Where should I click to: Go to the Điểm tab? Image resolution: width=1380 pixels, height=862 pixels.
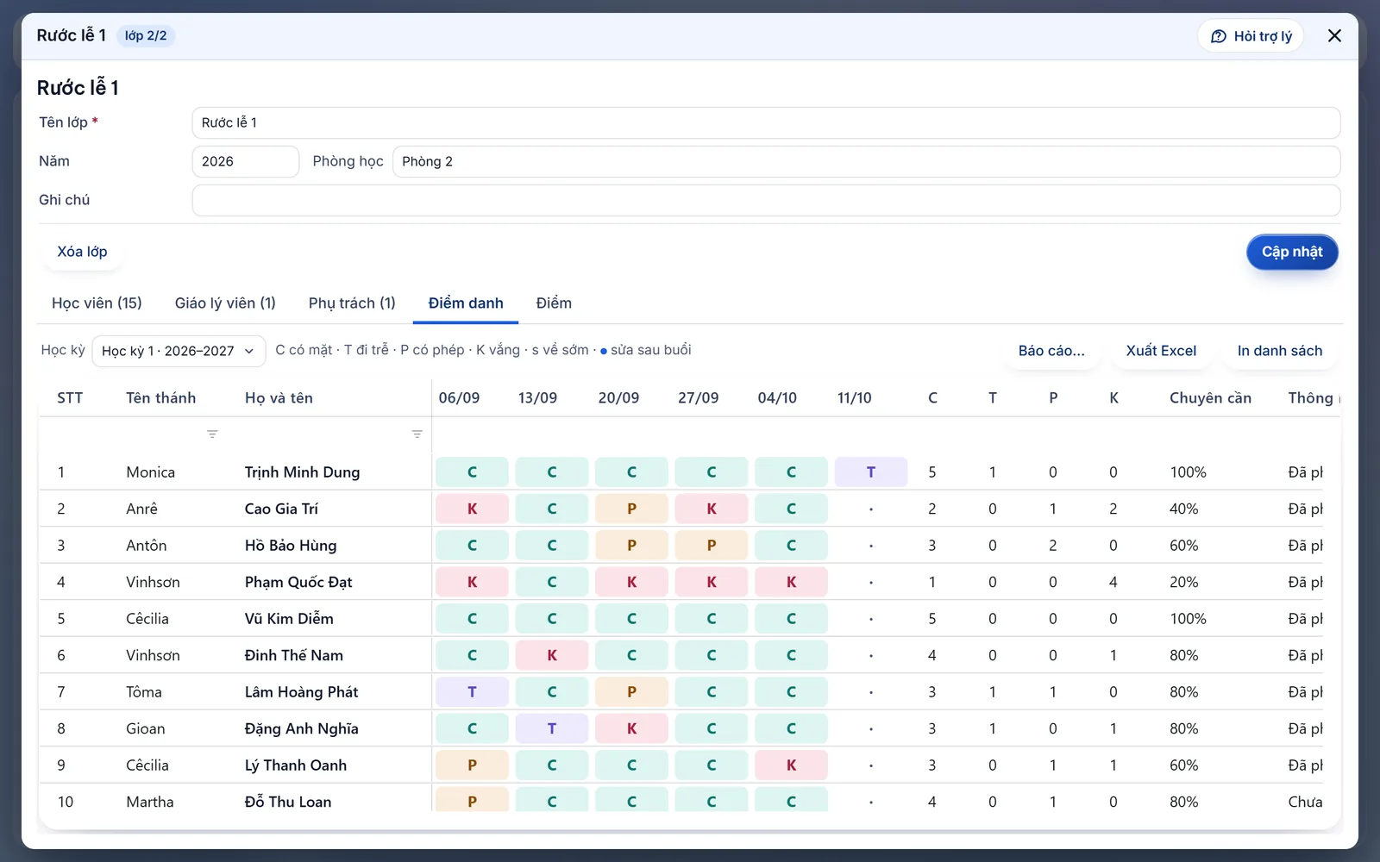coord(554,303)
